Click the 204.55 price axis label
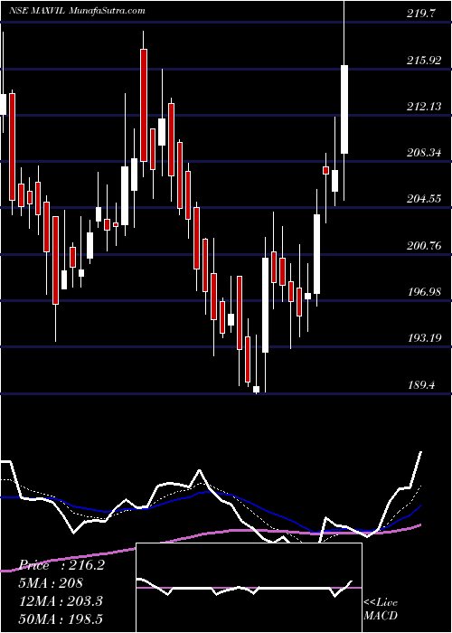Viewport: 452px width, 633px height. pos(424,199)
